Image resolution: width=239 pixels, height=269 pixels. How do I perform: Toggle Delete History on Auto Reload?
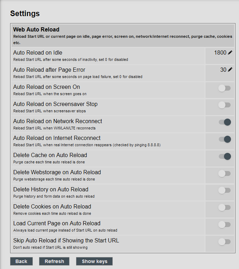(224, 190)
